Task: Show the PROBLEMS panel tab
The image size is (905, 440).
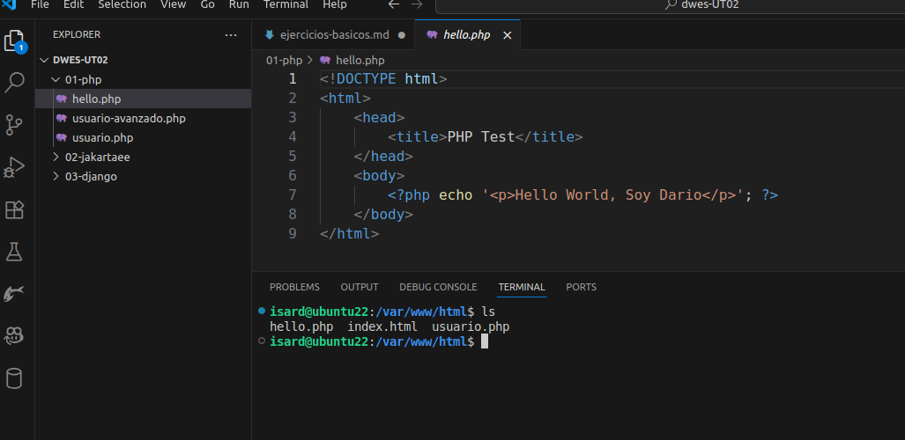Action: 294,287
